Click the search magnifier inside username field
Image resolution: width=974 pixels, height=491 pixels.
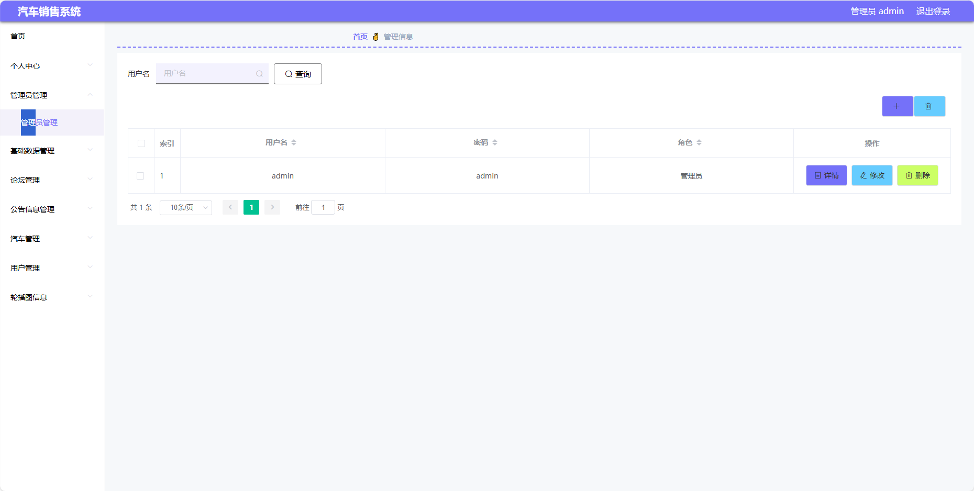coord(259,74)
